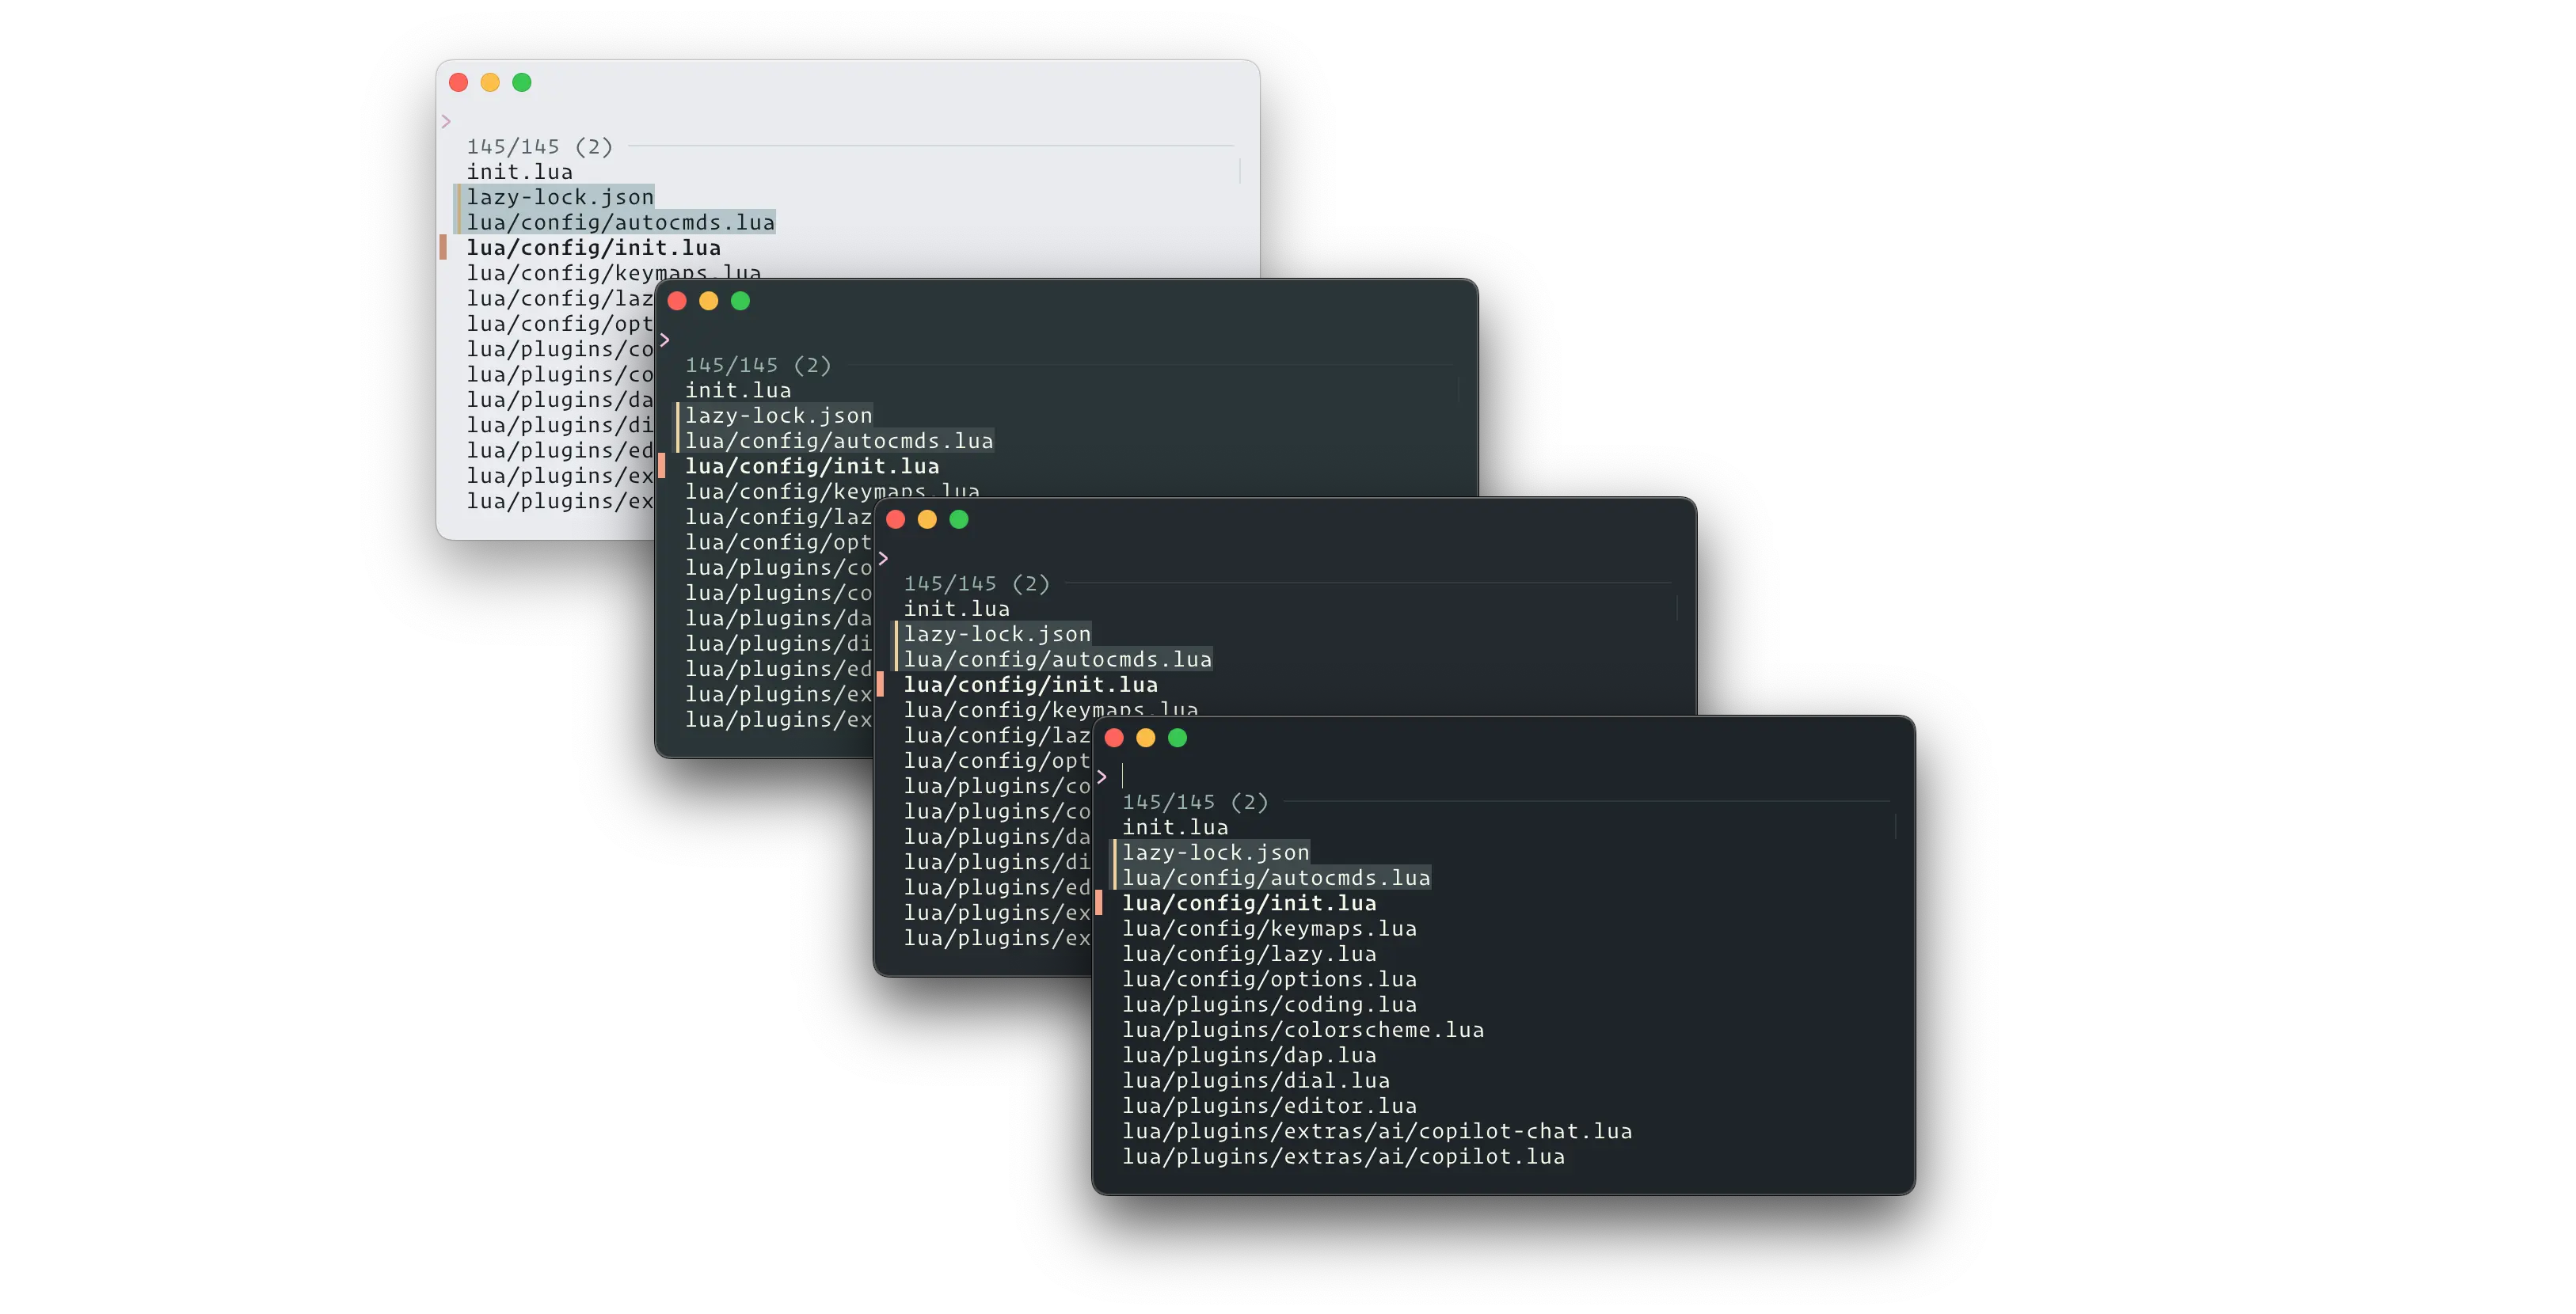This screenshot has width=2576, height=1314.
Task: Select lua/config/autocmds.lua in light window
Action: pos(620,222)
